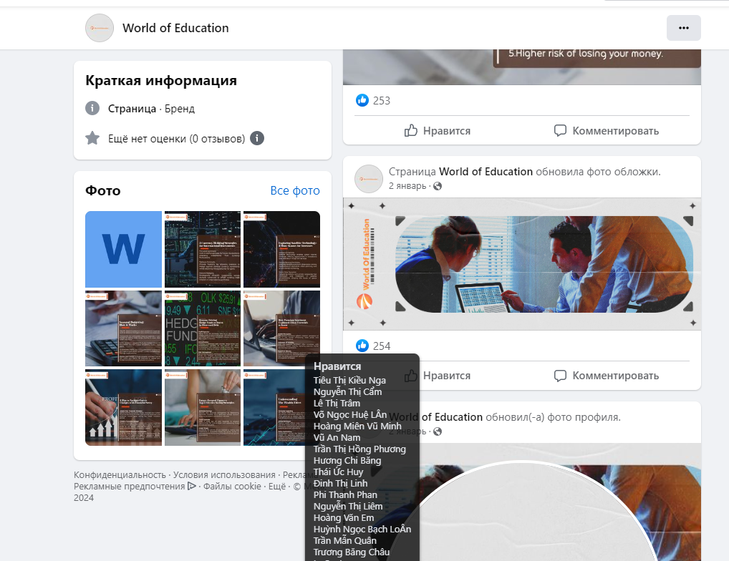Open the Файлы cookie footer link
Image resolution: width=729 pixels, height=561 pixels.
click(x=232, y=487)
